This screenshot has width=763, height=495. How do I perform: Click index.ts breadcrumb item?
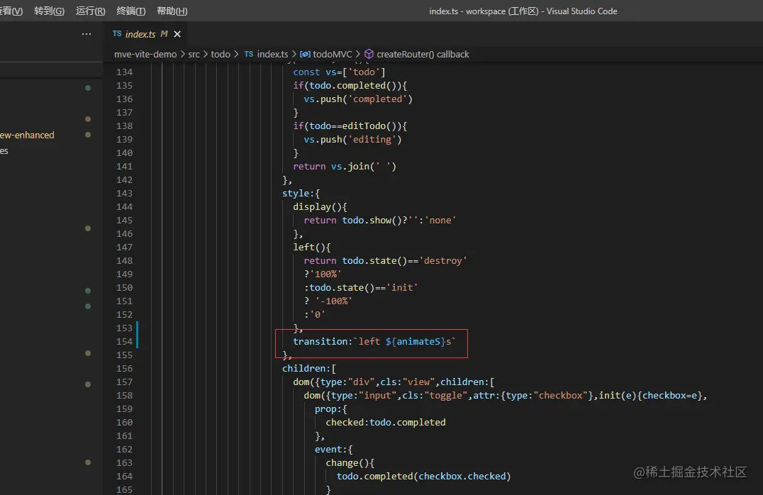[x=272, y=54]
